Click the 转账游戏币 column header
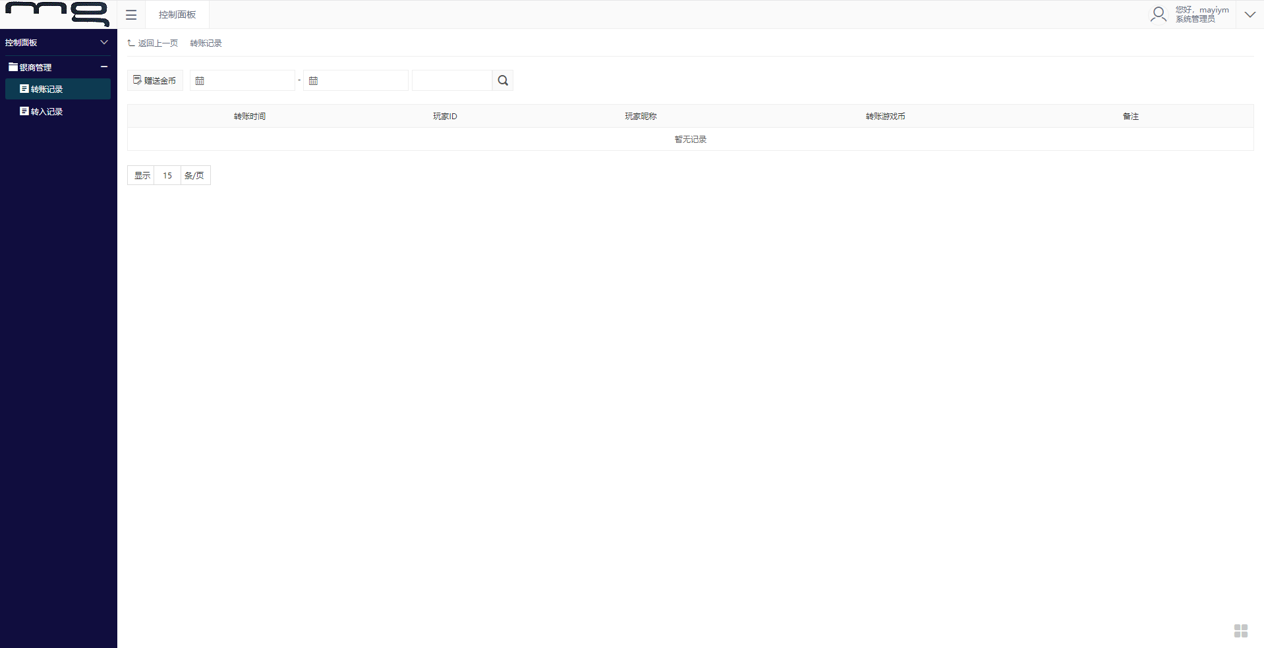Viewport: 1264px width, 648px height. 885,116
